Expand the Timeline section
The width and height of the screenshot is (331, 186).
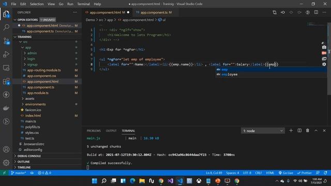[x=24, y=167]
